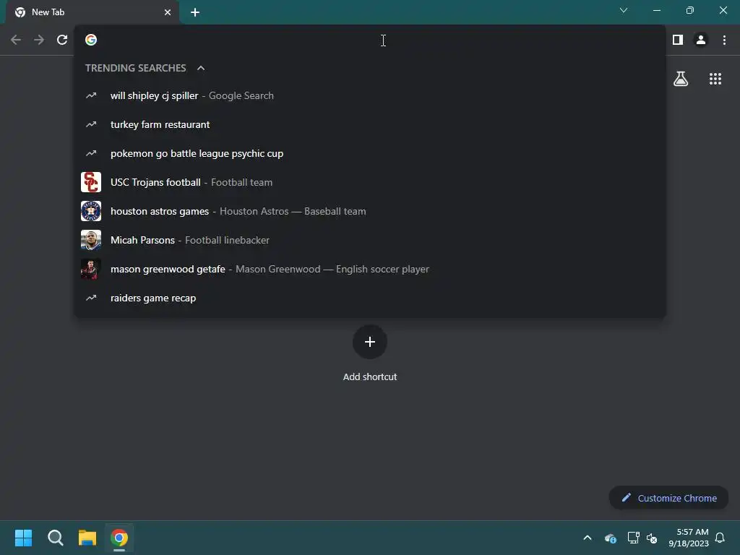Pick the "Micah Parsons" suggestion
Viewport: 740px width, 555px height.
click(x=370, y=240)
